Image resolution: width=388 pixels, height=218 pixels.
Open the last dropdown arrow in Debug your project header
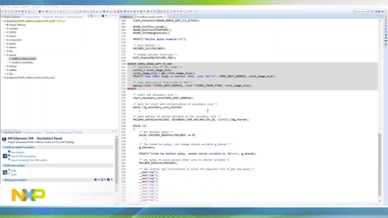pos(111,180)
